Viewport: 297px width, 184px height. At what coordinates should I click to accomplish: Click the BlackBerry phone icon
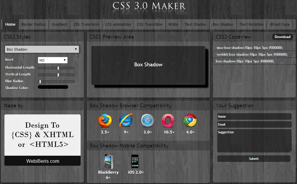[x=108, y=161]
